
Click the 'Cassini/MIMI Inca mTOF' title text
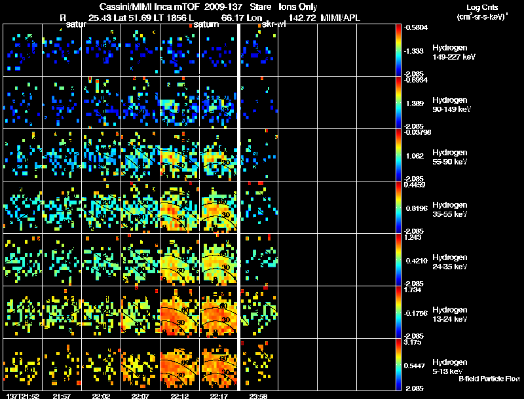click(150, 7)
